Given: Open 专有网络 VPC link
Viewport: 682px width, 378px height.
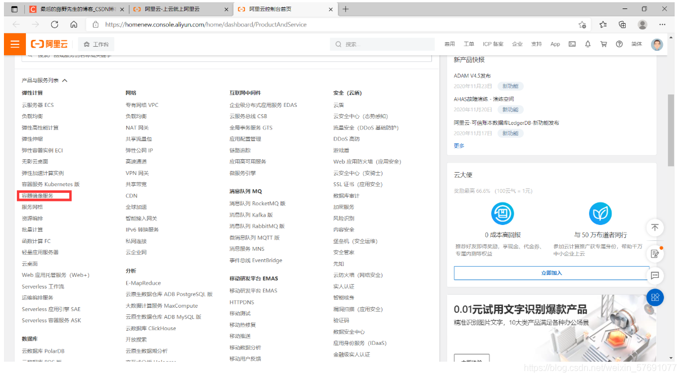Looking at the screenshot, I should 142,105.
